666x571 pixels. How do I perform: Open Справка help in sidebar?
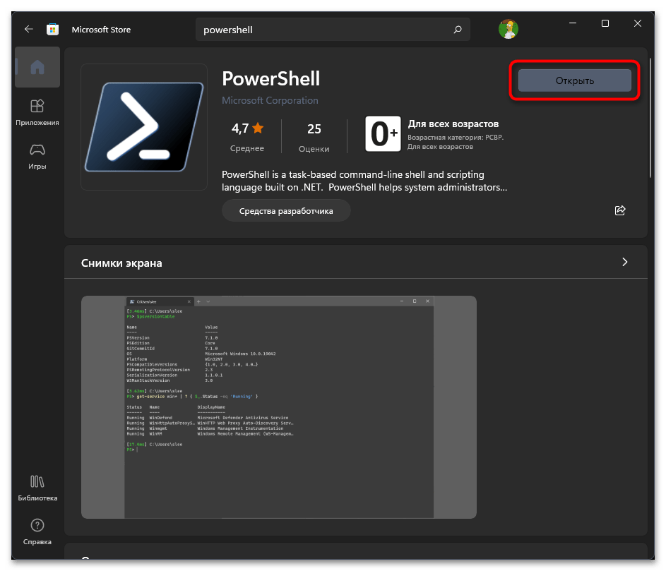point(37,531)
